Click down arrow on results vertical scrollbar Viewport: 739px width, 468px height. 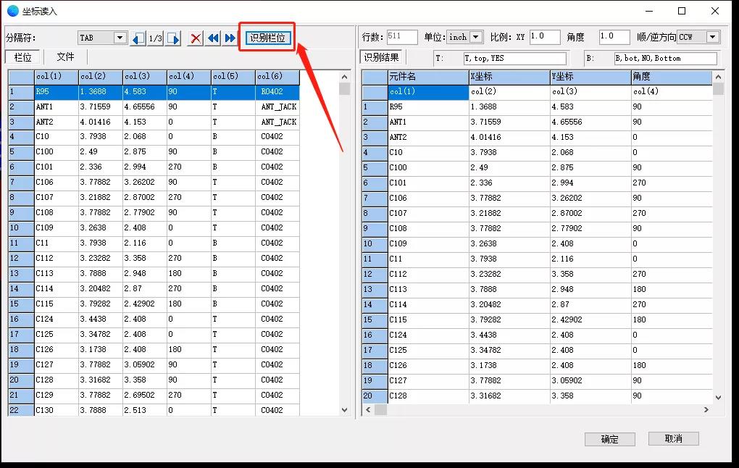click(718, 397)
